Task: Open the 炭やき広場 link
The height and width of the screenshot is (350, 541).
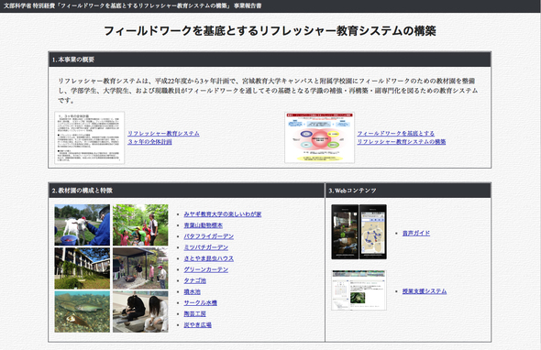Action: pos(198,324)
